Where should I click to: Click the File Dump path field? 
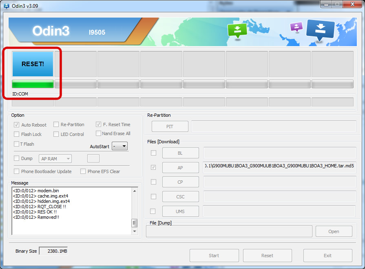tap(229, 231)
